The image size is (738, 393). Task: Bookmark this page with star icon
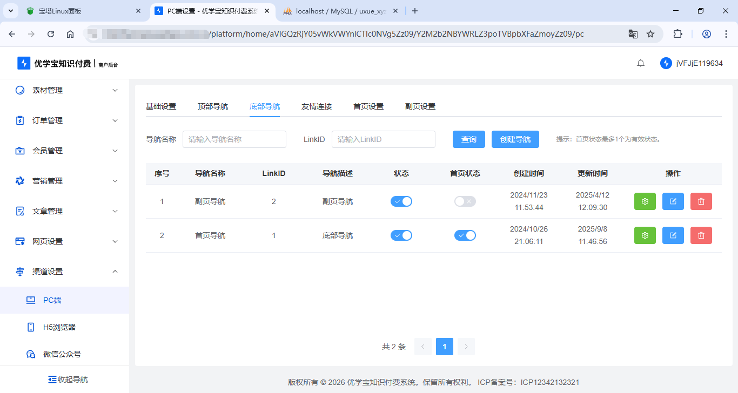click(x=650, y=34)
